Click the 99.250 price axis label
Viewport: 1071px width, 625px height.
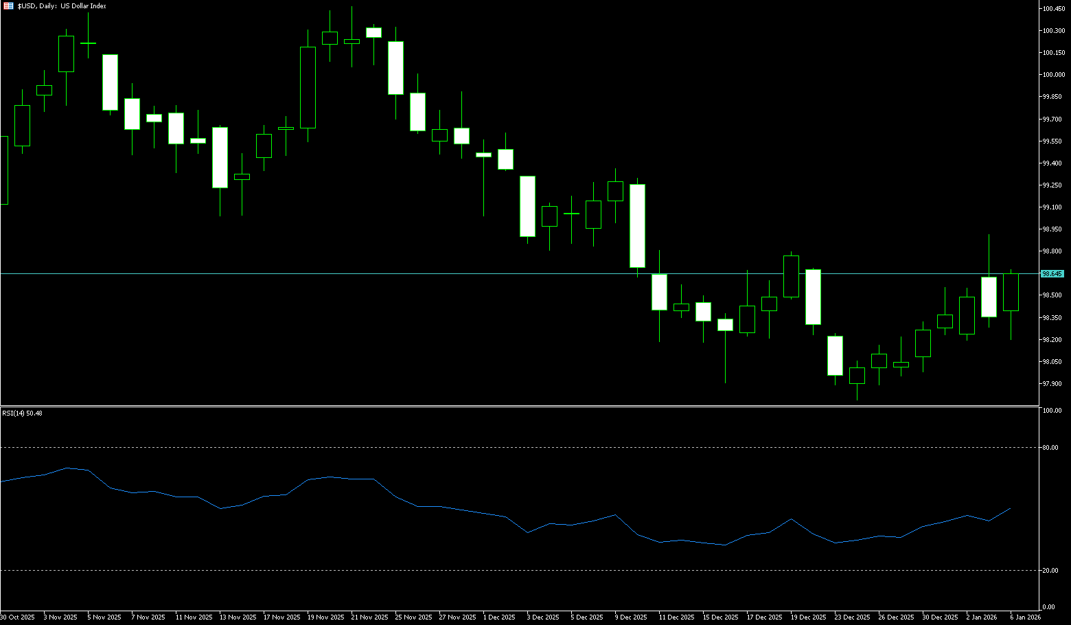tap(1052, 185)
